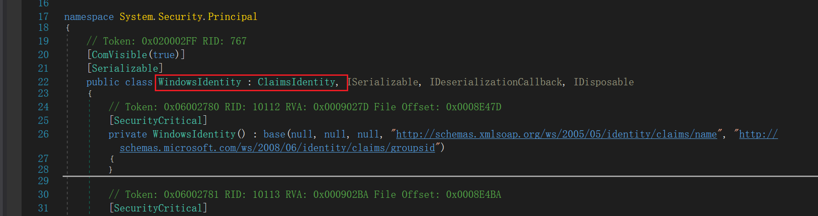Viewport: 818px width, 216px height.
Task: Click the ISerializable interface name
Action: 382,82
